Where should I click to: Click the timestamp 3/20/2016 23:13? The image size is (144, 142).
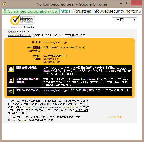[x=19, y=32]
